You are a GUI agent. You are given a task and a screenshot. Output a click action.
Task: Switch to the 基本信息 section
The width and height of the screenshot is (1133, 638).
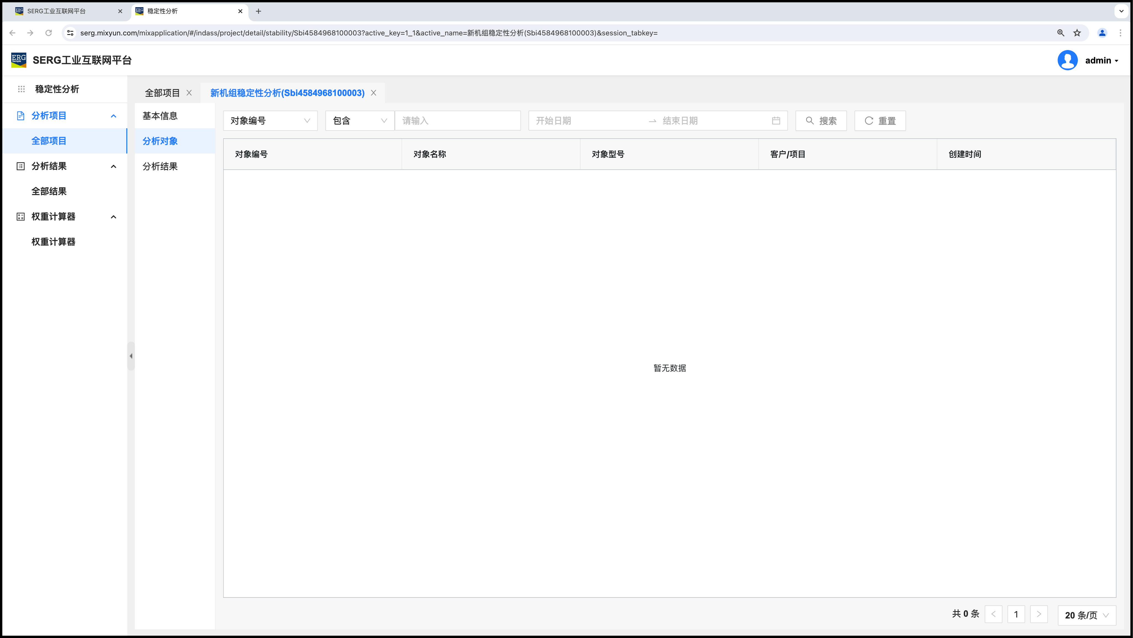tap(160, 116)
